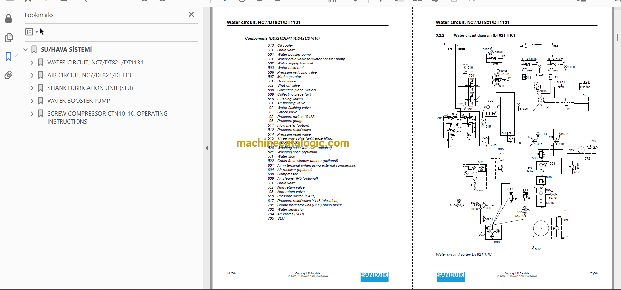
Task: Expand the AIR CIRCUIT, NC7/DT821/DT1131 bookmark arrow
Action: click(32, 75)
